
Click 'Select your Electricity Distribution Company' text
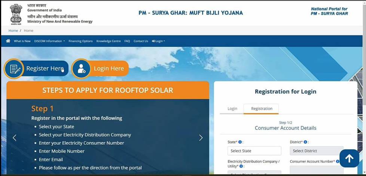(85, 135)
